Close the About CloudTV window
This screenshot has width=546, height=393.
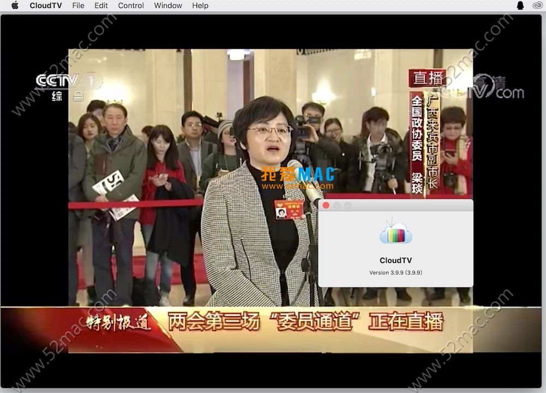(326, 205)
